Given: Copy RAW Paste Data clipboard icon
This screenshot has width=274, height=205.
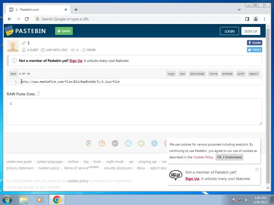Looking at the screenshot, I should tap(38, 94).
